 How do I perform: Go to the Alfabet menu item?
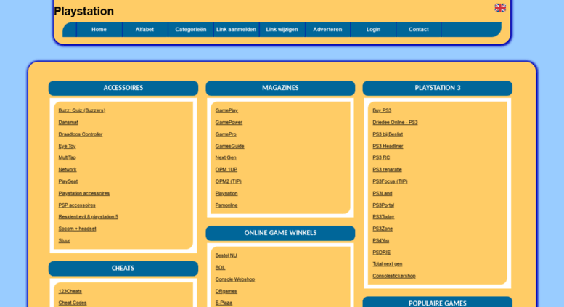[x=144, y=30]
